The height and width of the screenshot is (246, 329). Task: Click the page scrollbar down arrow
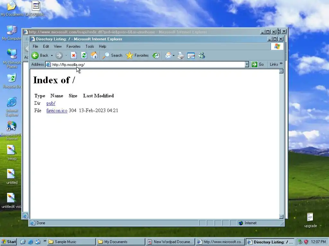point(281,217)
